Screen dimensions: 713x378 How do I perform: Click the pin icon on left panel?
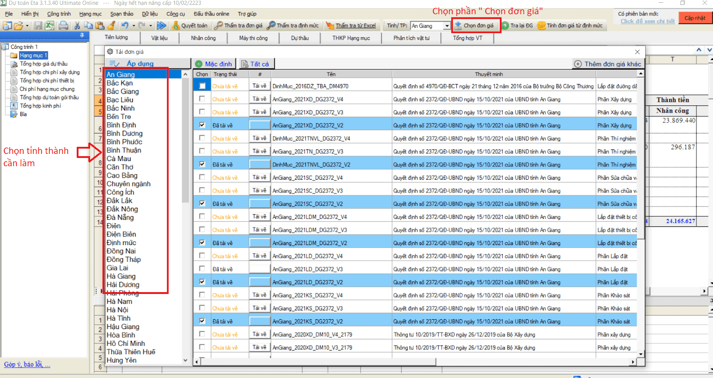[82, 35]
